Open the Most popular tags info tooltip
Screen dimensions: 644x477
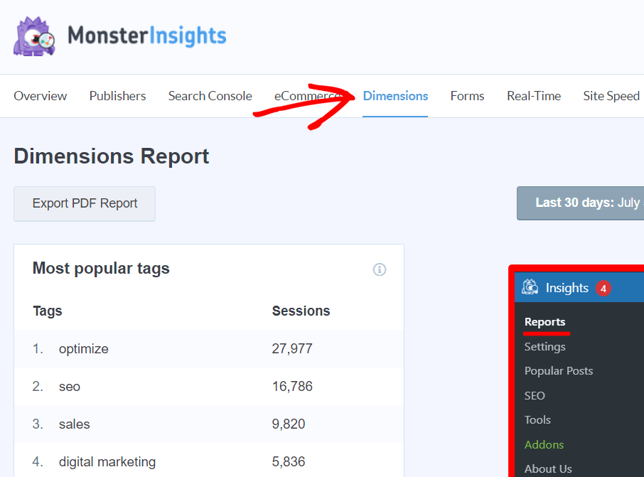pos(380,269)
